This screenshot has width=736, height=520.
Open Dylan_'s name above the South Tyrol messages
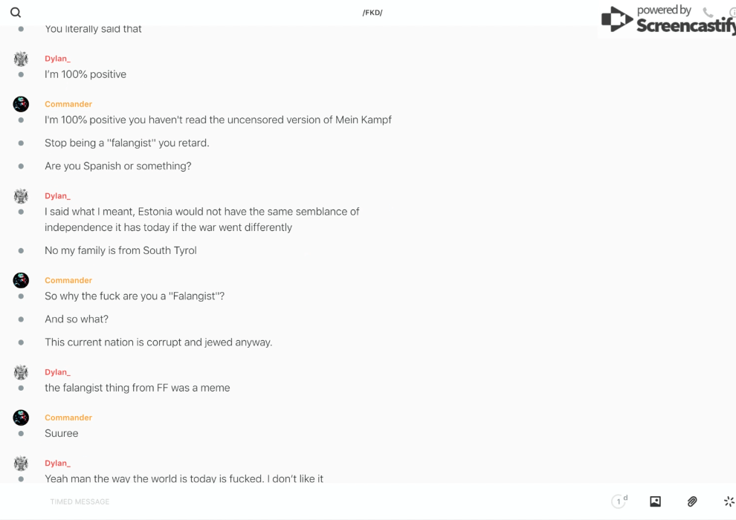[x=57, y=196]
